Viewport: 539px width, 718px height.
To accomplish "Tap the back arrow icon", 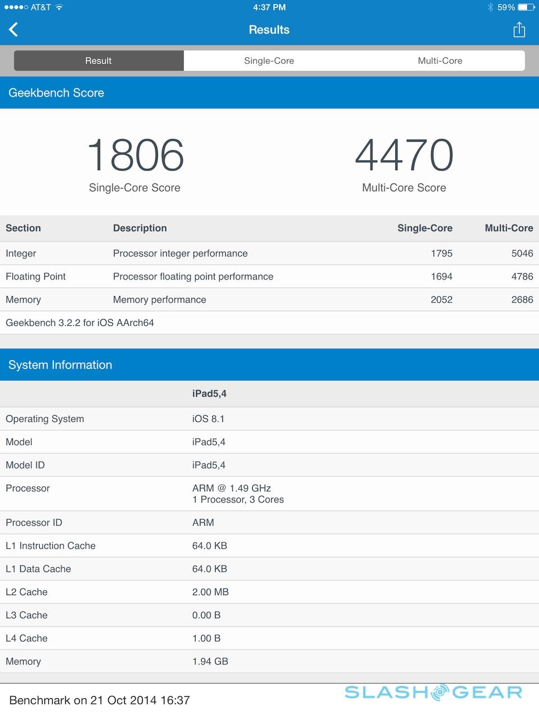I will [x=14, y=30].
